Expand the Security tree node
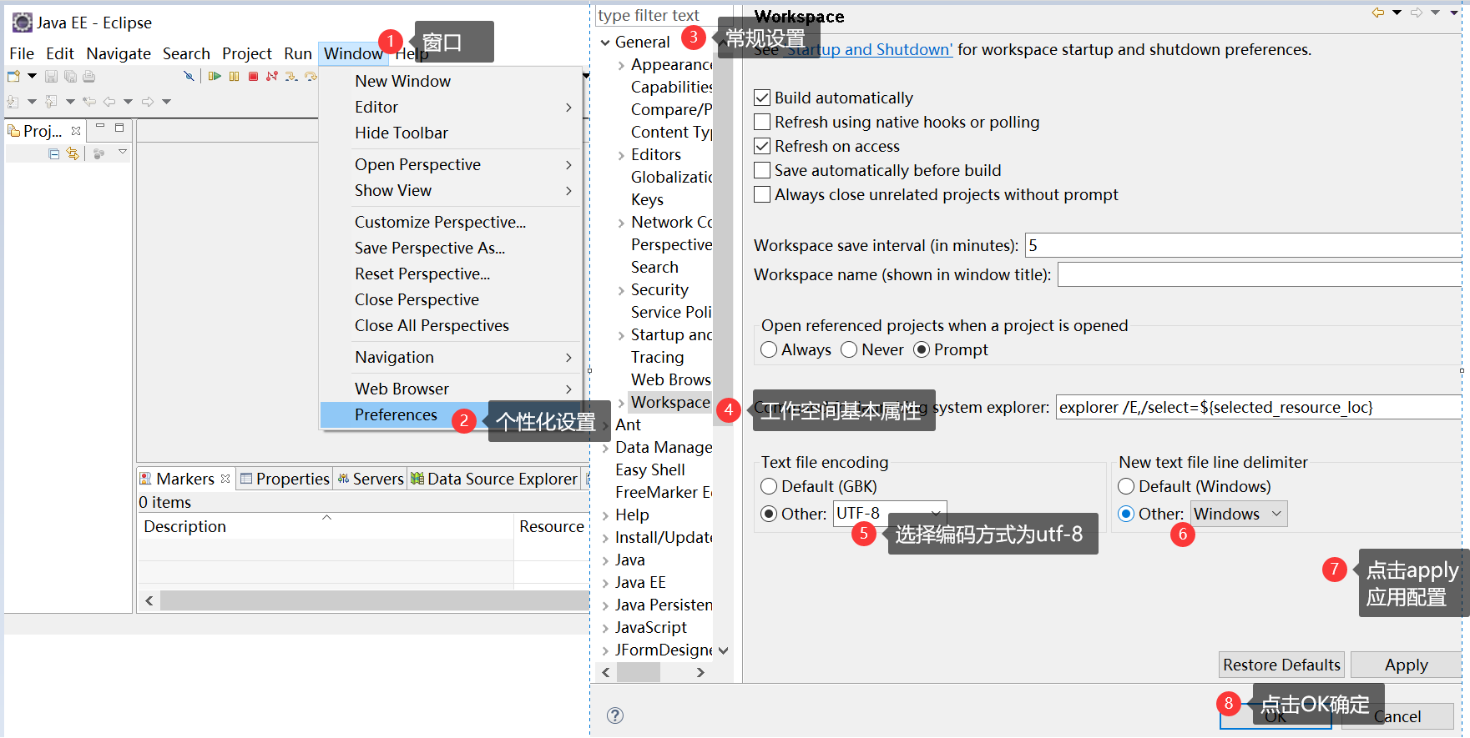The width and height of the screenshot is (1470, 738). coord(621,290)
